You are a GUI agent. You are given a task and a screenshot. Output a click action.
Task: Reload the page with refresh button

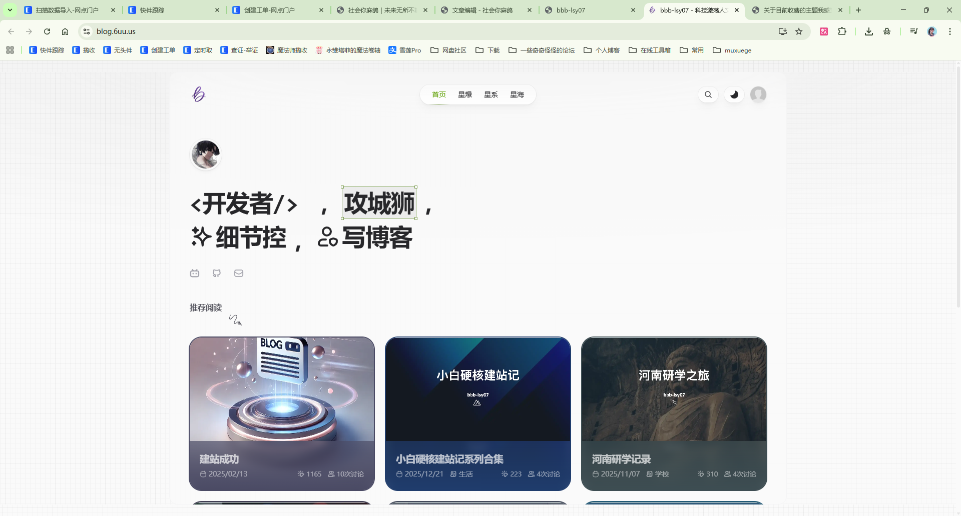(x=47, y=31)
